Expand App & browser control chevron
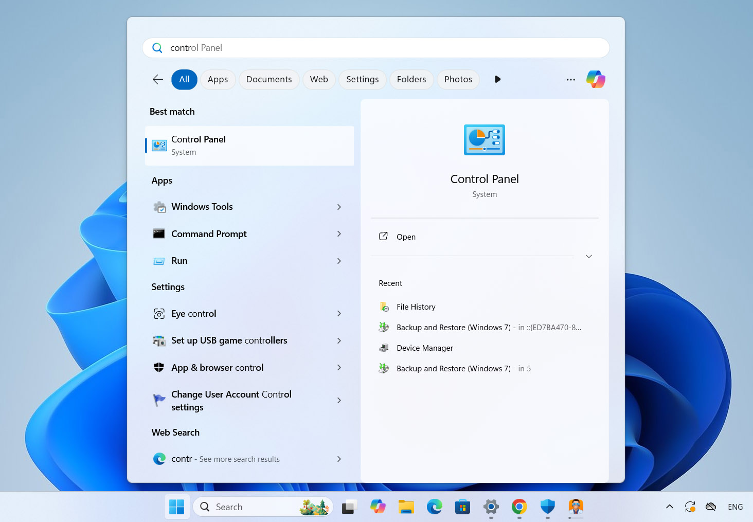753x522 pixels. coord(339,367)
